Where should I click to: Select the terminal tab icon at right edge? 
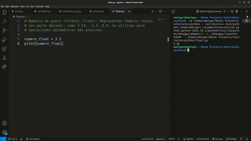[247, 17]
